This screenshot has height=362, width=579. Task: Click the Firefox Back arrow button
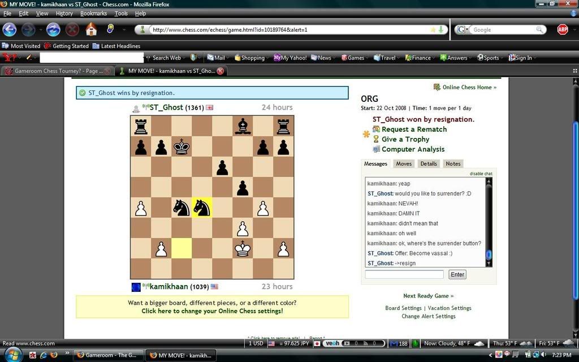tap(10, 29)
